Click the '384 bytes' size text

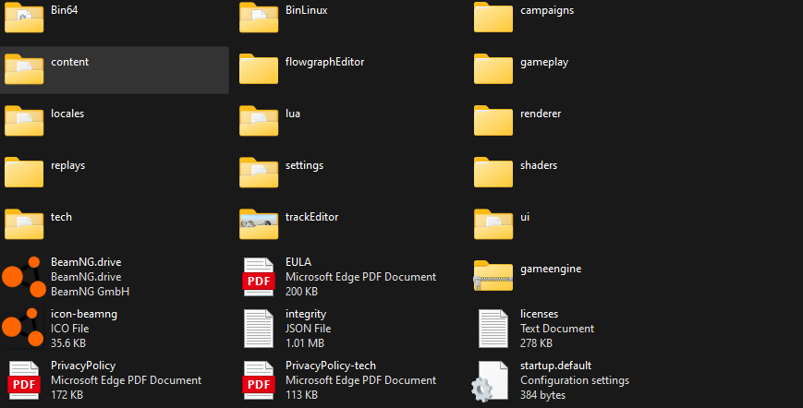coord(542,395)
